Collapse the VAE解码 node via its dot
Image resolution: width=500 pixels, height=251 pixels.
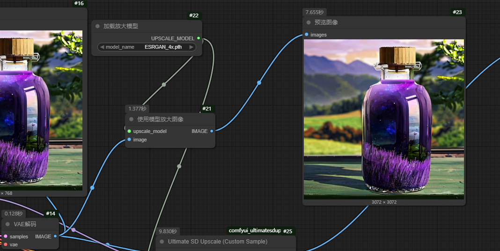tap(7, 224)
